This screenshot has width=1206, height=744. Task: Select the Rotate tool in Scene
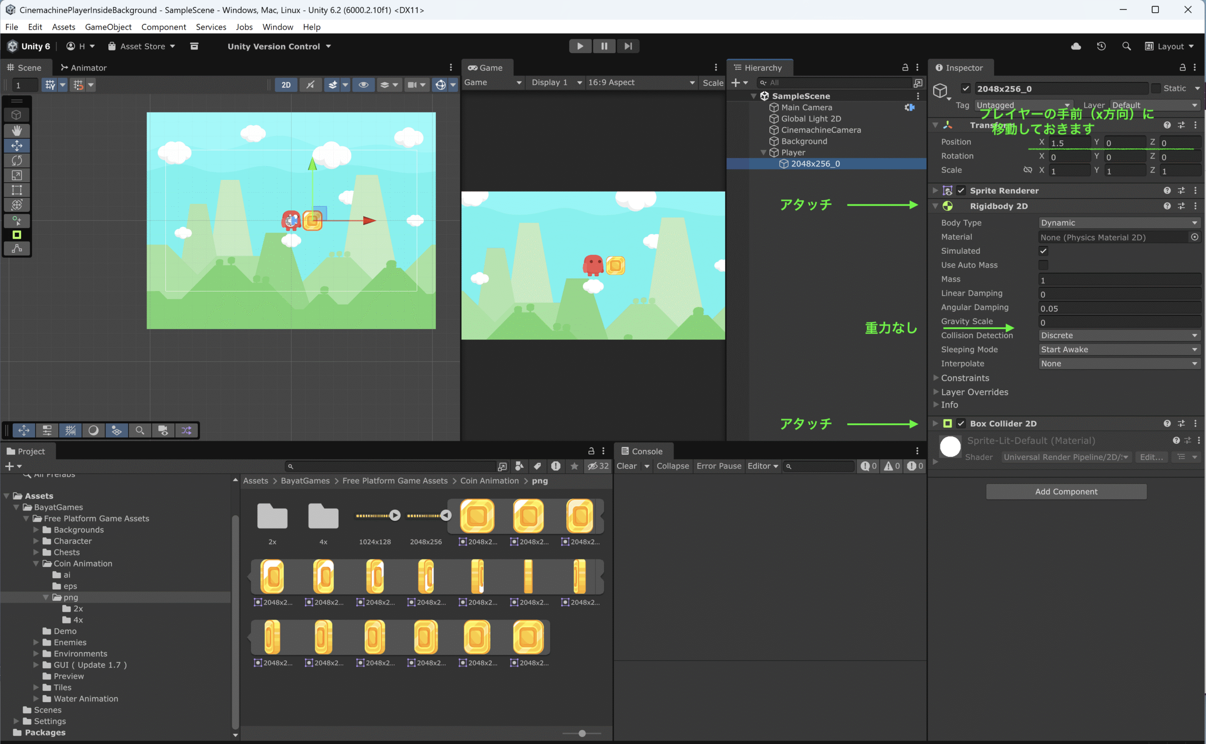click(x=17, y=161)
